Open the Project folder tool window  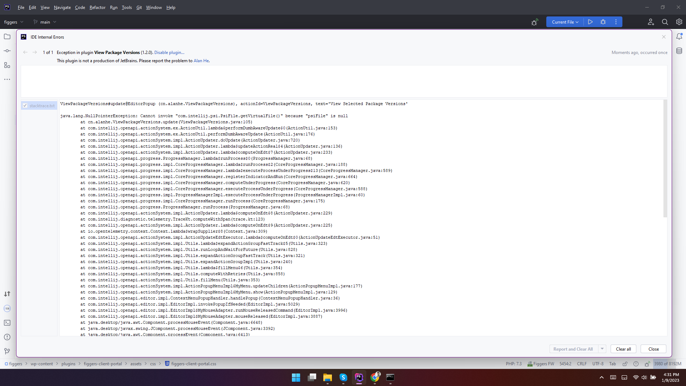coord(7,36)
